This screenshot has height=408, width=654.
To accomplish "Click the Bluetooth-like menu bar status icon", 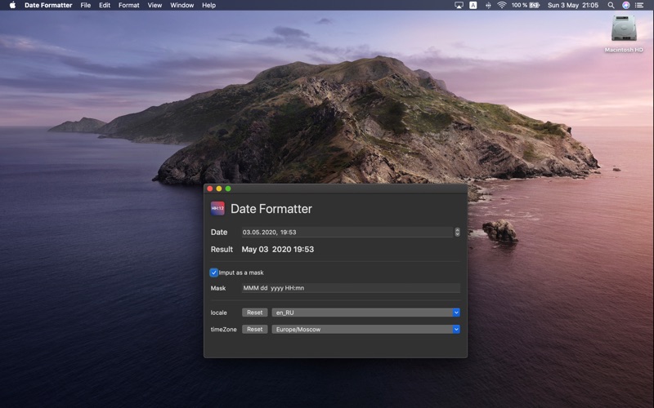I will pos(488,5).
